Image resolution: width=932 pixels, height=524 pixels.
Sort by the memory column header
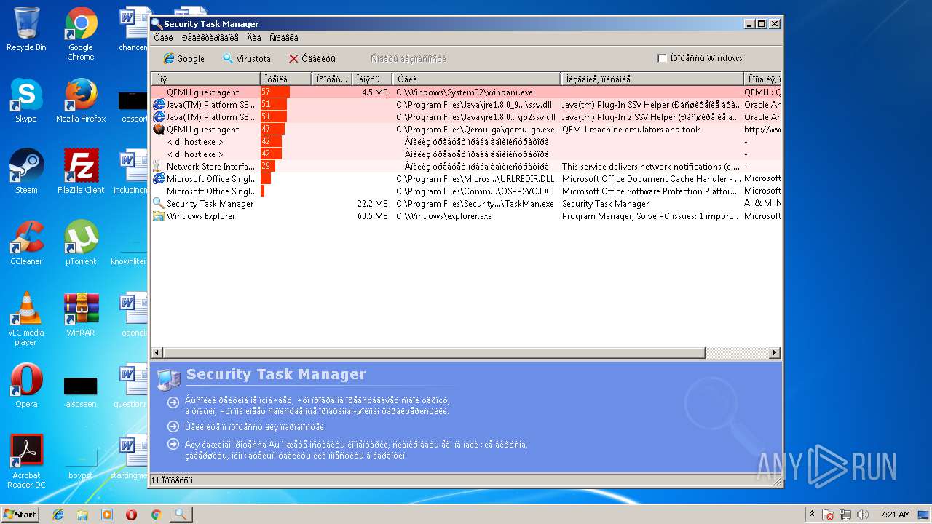(x=372, y=79)
